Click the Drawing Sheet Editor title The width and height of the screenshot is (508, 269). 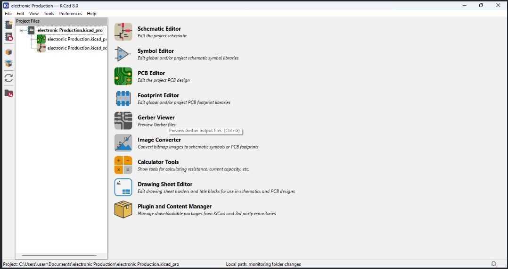(165, 185)
